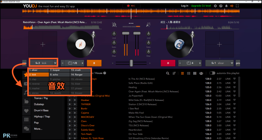262x140 pixels.
Task: Open the notifications bell
Action: [226, 6]
